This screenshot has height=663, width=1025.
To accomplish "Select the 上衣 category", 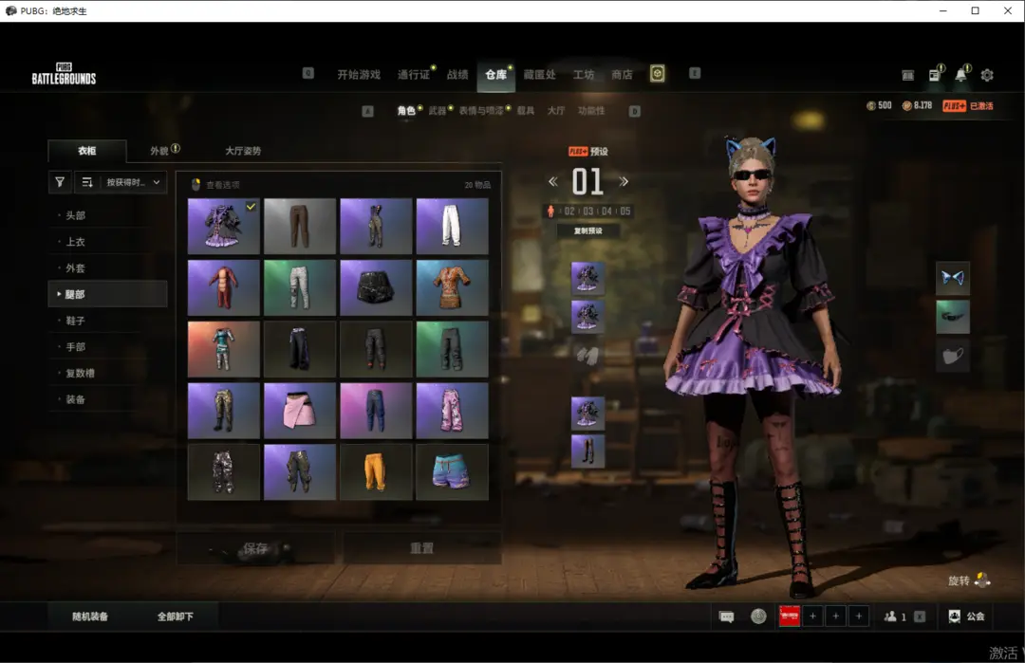I will (x=108, y=242).
